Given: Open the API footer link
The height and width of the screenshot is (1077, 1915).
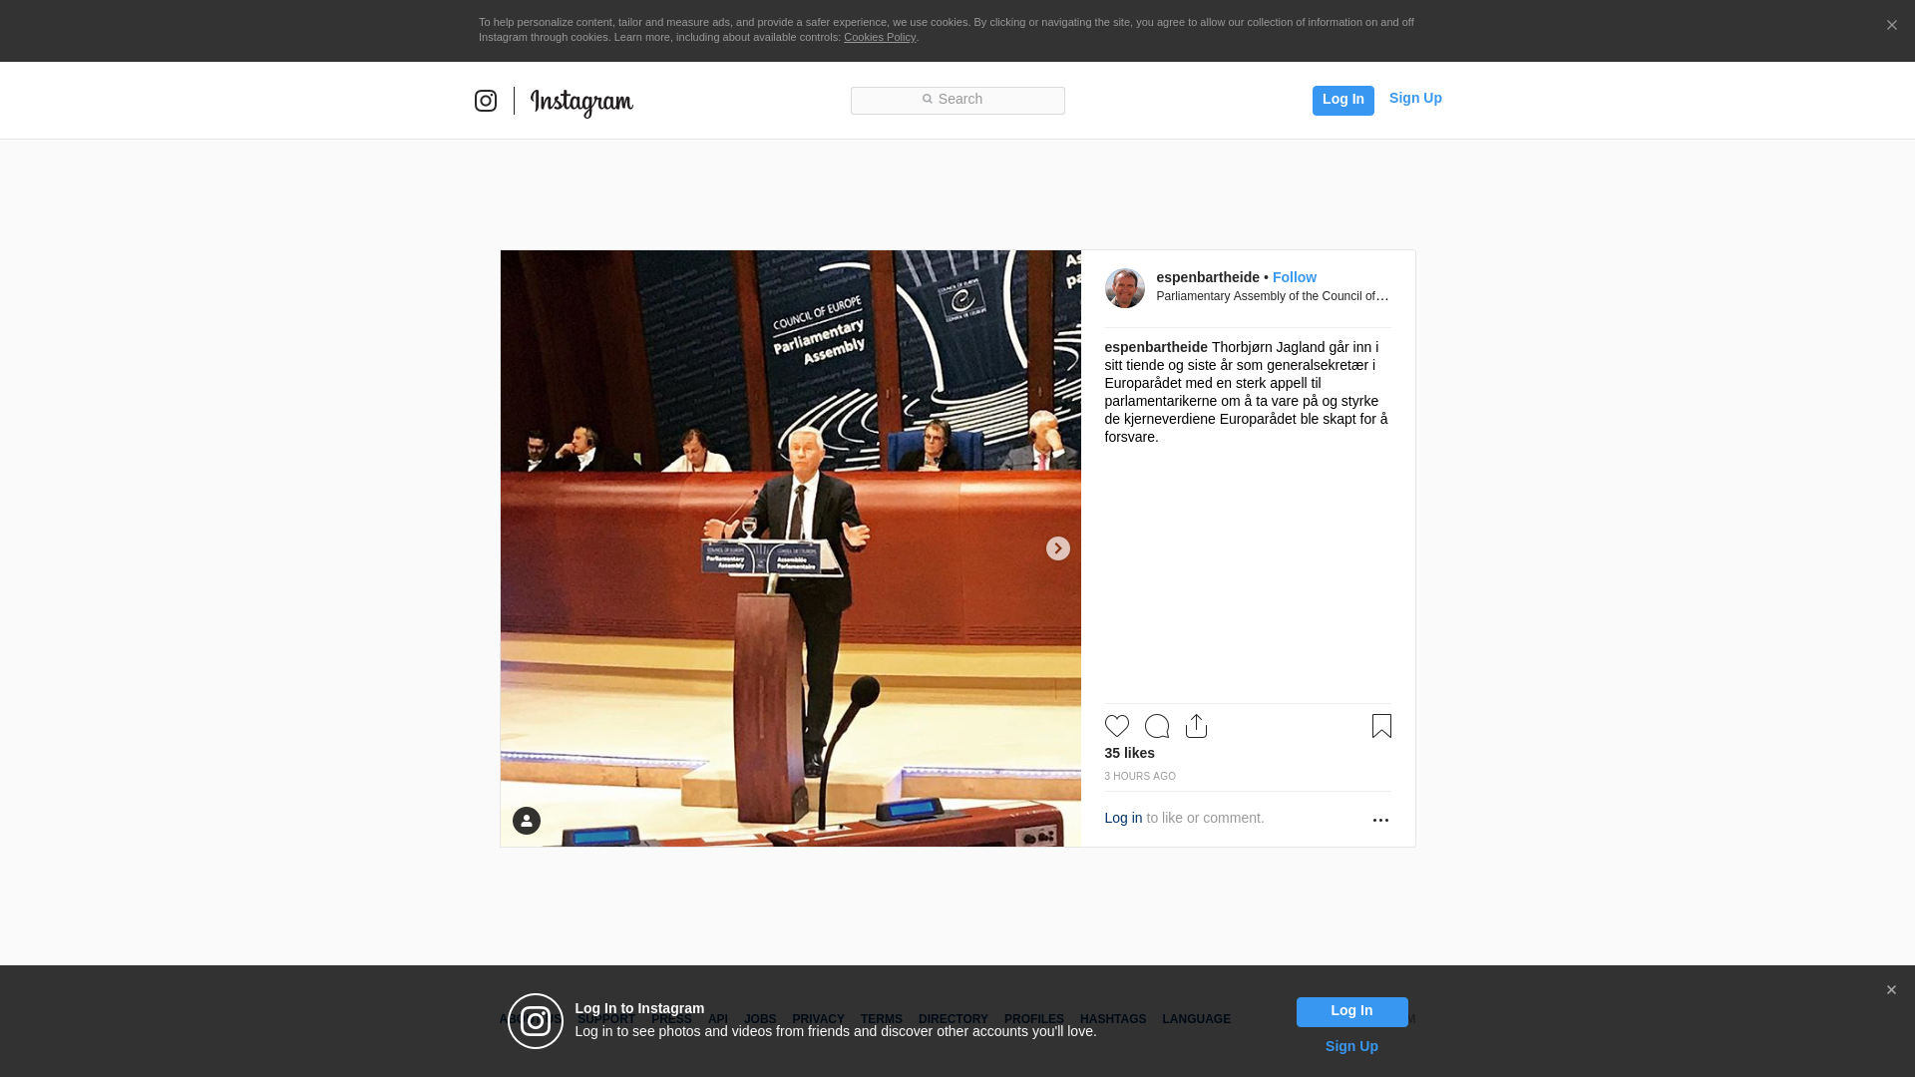Looking at the screenshot, I should pyautogui.click(x=718, y=1019).
